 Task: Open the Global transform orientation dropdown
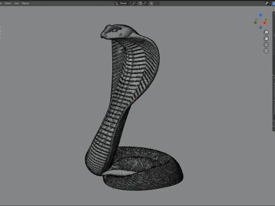(x=123, y=3)
